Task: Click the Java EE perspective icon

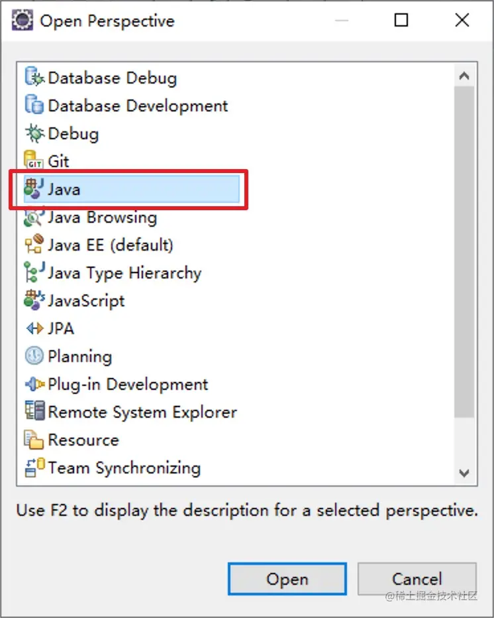Action: click(34, 245)
